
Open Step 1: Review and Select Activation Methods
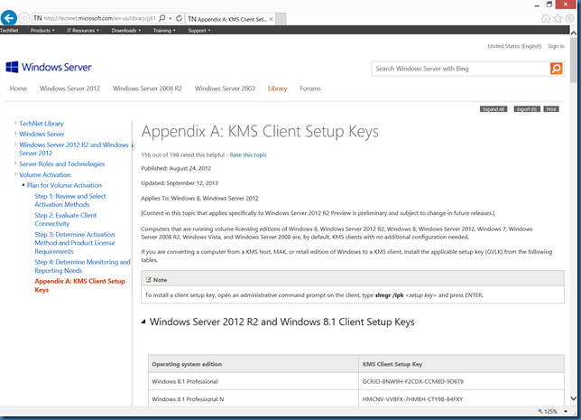[70, 200]
